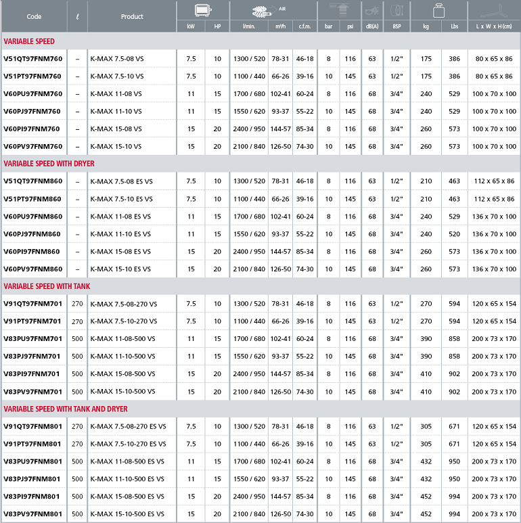The image size is (521, 523).
Task: Click product name 'K-MAX 11-10-500 VS'
Action: 122,357
